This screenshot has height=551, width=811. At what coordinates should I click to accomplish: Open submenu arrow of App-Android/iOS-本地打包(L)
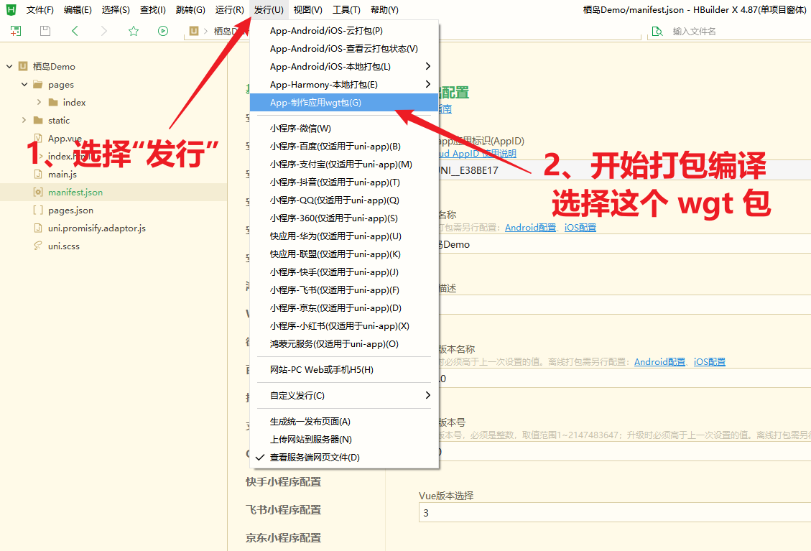pyautogui.click(x=427, y=66)
